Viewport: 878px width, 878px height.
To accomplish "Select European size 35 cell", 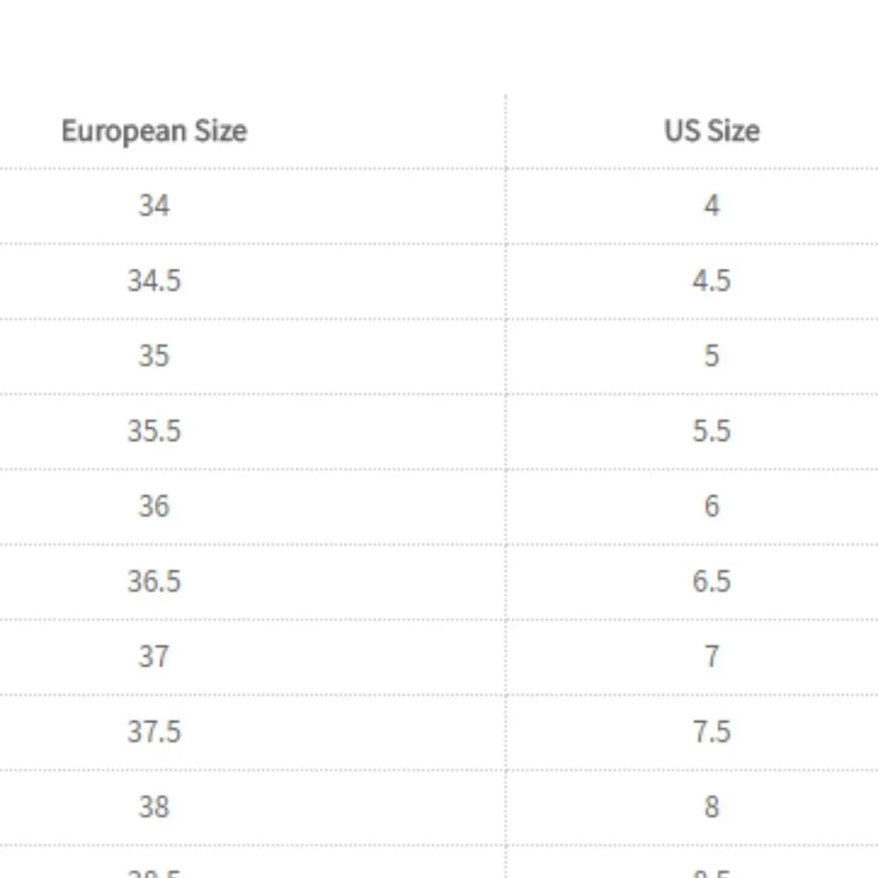I will [x=154, y=356].
